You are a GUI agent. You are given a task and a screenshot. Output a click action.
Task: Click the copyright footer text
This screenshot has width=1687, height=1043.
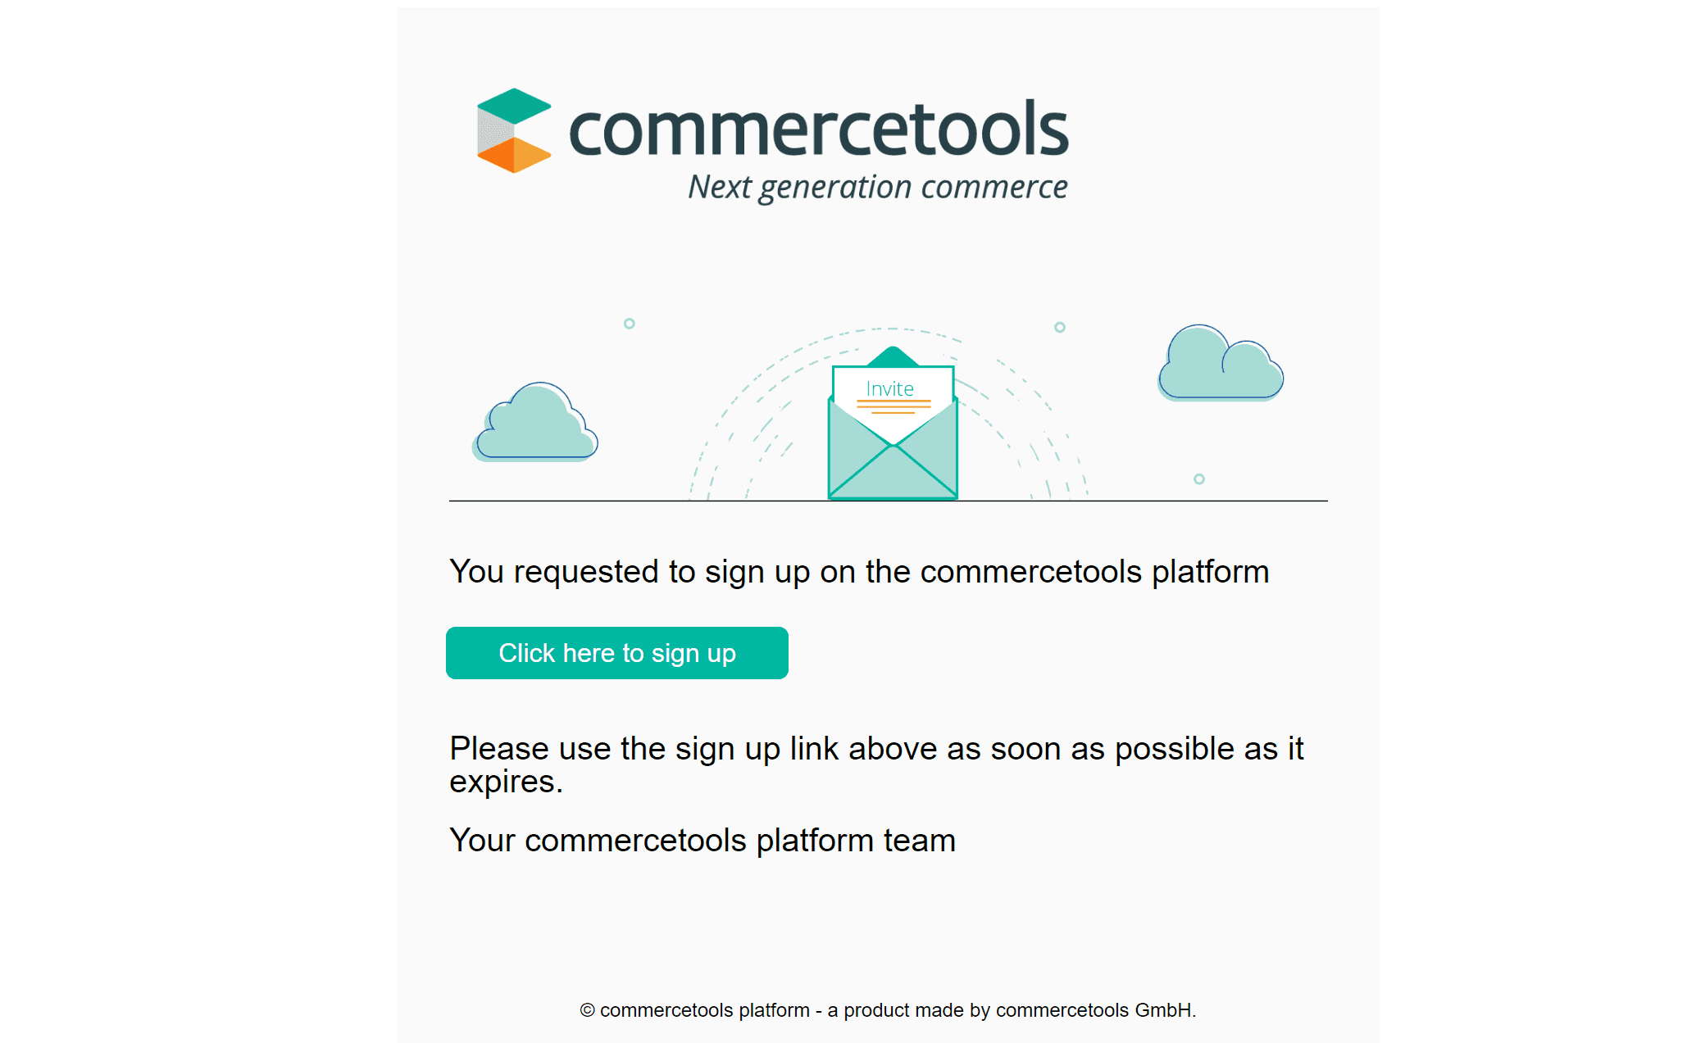click(x=888, y=1010)
